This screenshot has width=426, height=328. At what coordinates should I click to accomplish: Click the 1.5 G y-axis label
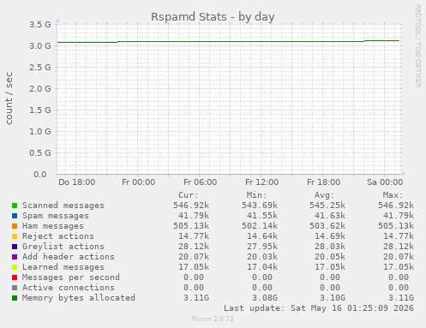coord(40,110)
